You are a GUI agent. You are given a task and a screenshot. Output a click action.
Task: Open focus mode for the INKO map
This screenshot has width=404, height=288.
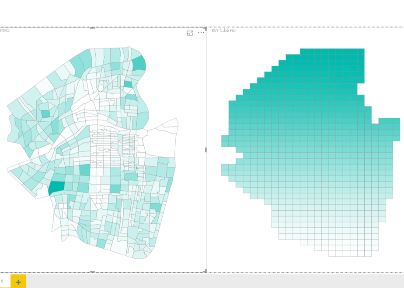pos(190,33)
